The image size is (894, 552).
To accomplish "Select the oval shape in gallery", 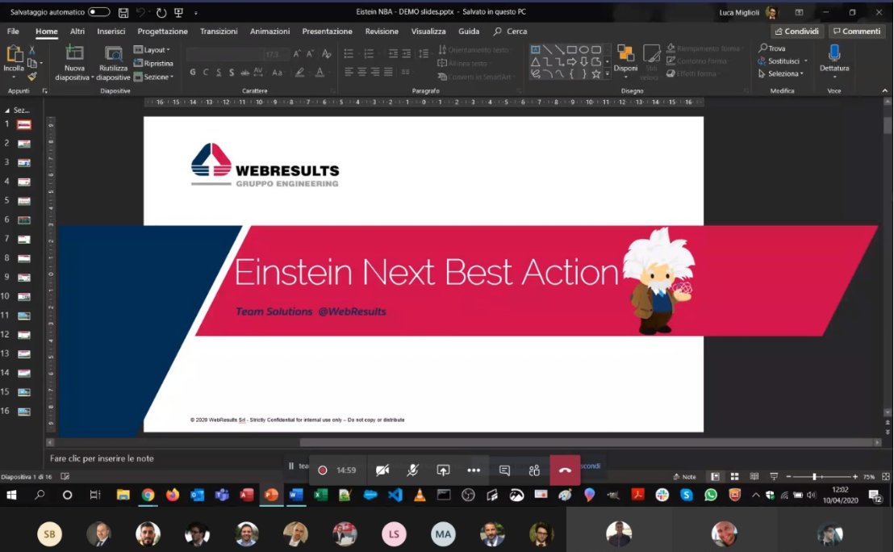I will [x=584, y=50].
